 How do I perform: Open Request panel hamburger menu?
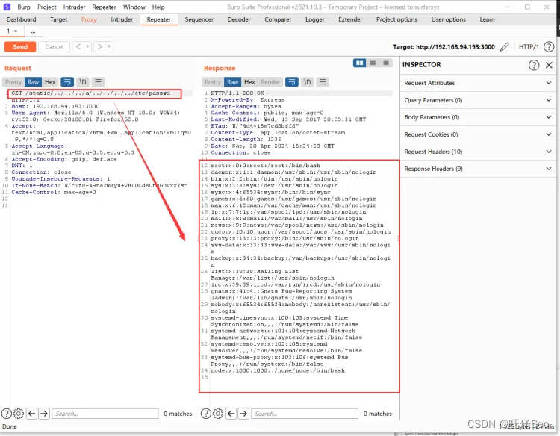coord(99,82)
